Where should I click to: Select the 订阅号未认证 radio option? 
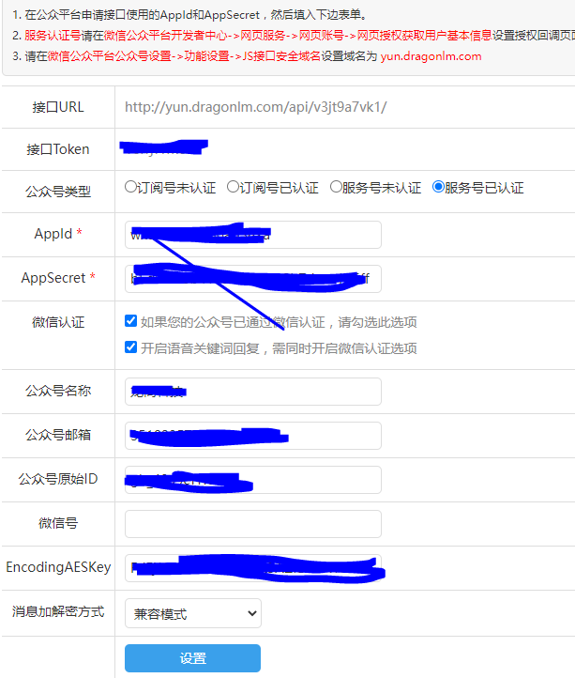[x=130, y=187]
